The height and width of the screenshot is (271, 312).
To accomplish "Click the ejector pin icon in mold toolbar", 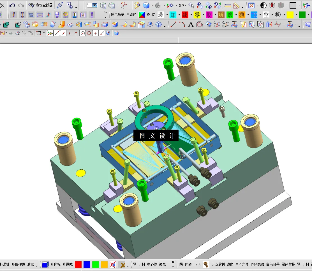I will (x=13, y=15).
